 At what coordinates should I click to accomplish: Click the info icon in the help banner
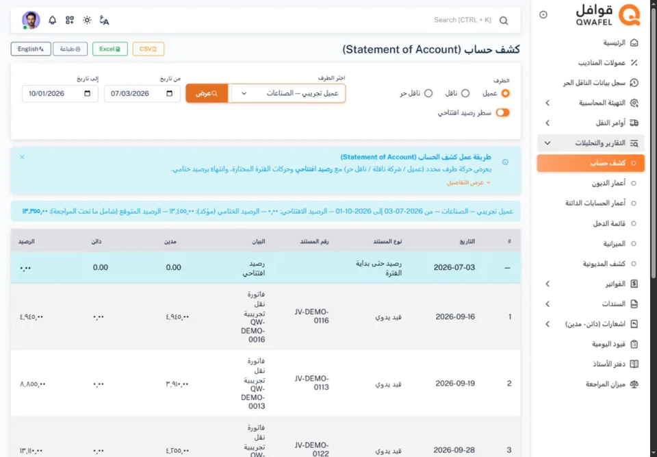click(x=505, y=162)
